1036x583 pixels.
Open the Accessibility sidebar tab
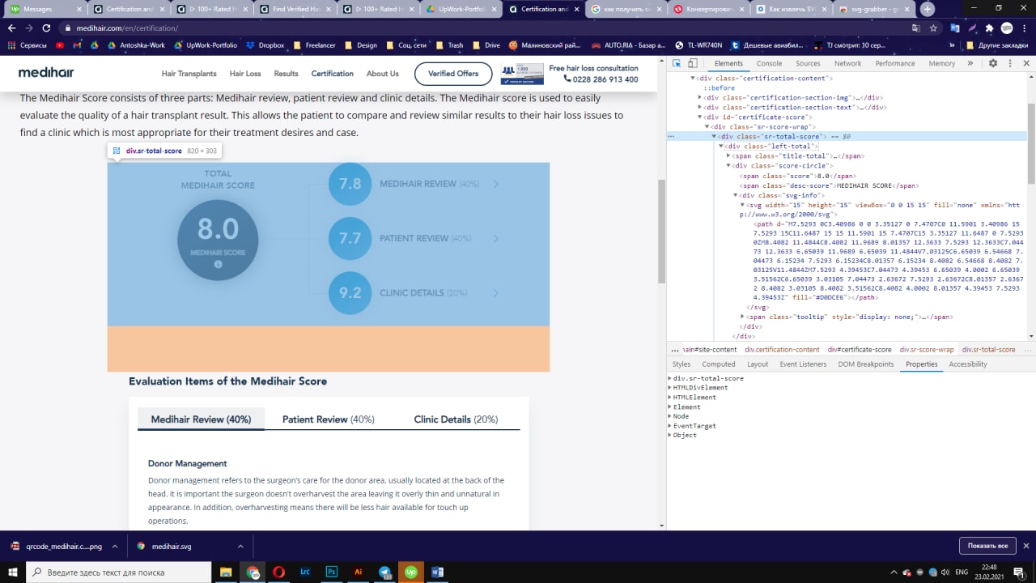[968, 364]
